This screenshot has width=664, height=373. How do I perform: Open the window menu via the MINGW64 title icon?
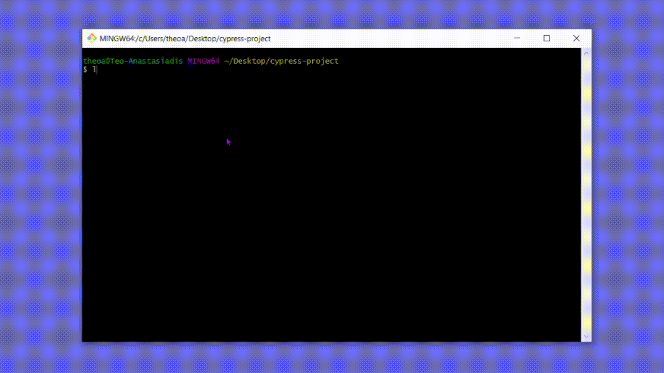pyautogui.click(x=92, y=38)
